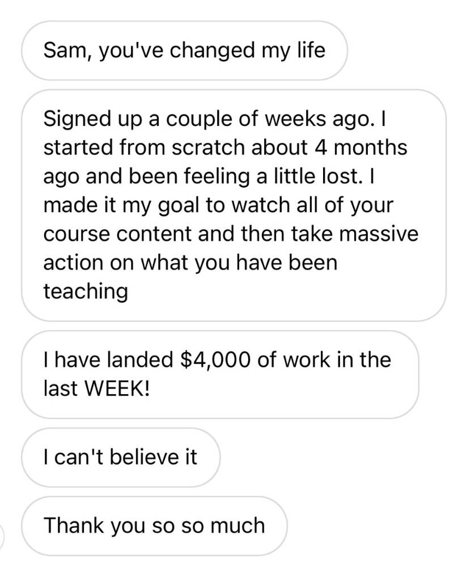Click the word "teaching" ending the long message
Screen dimensions: 471x567
tap(86, 291)
